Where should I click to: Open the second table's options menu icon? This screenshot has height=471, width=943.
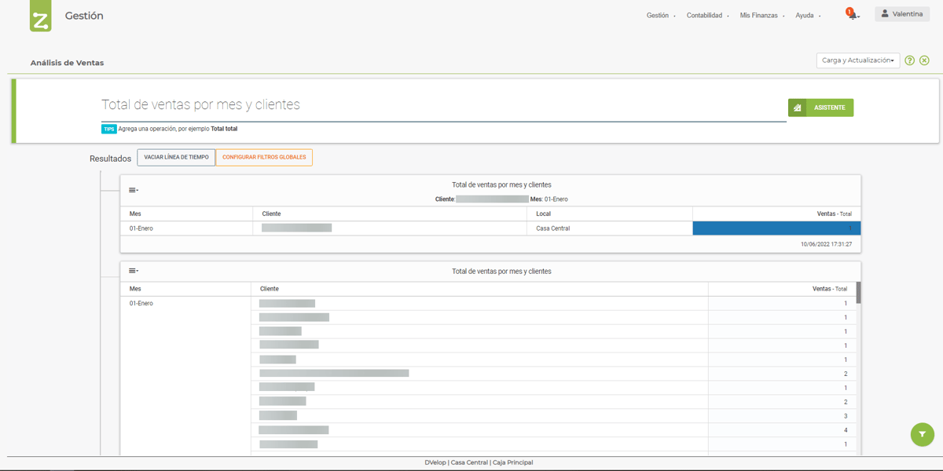click(133, 270)
